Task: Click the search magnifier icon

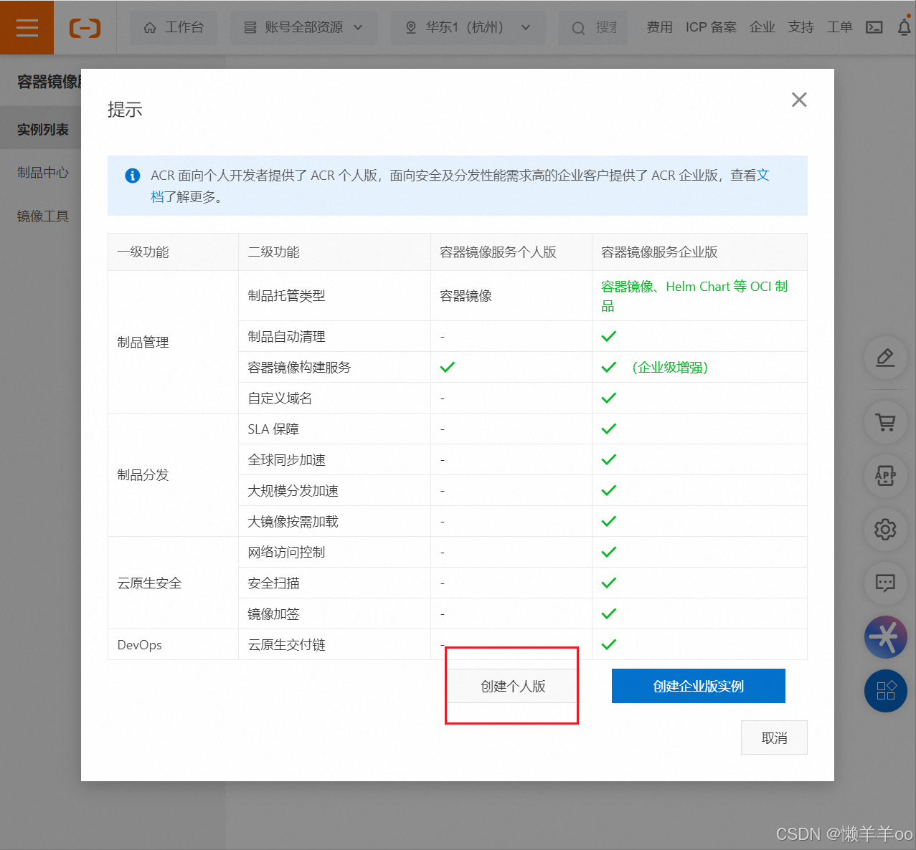Action: [578, 28]
